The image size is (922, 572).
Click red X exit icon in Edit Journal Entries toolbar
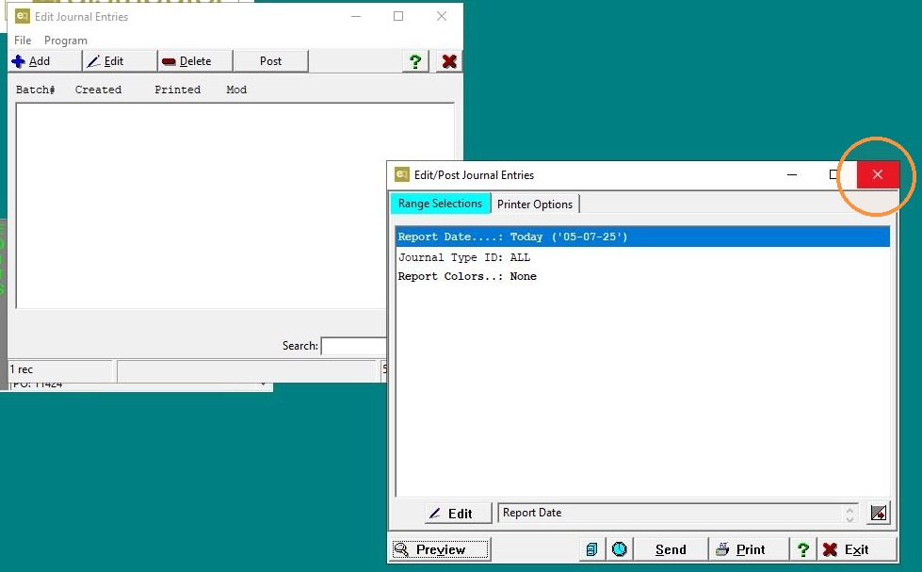pos(449,61)
